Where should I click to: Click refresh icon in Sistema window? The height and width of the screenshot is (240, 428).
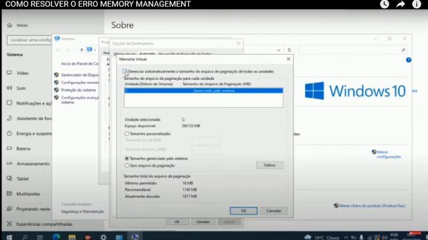point(290,50)
